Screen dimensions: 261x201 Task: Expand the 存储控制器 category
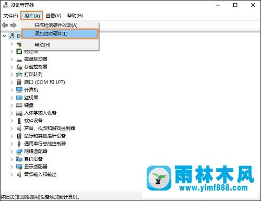pyautogui.click(x=11, y=67)
